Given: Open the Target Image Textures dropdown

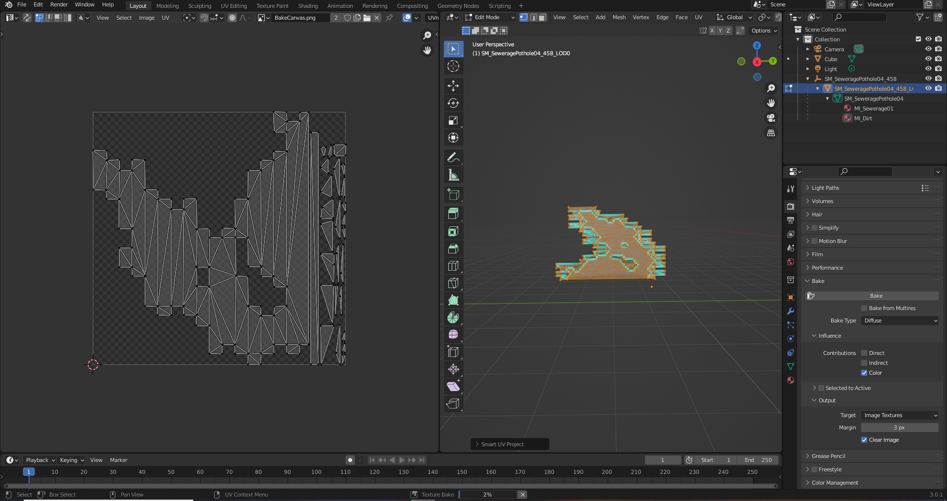Looking at the screenshot, I should tap(900, 415).
